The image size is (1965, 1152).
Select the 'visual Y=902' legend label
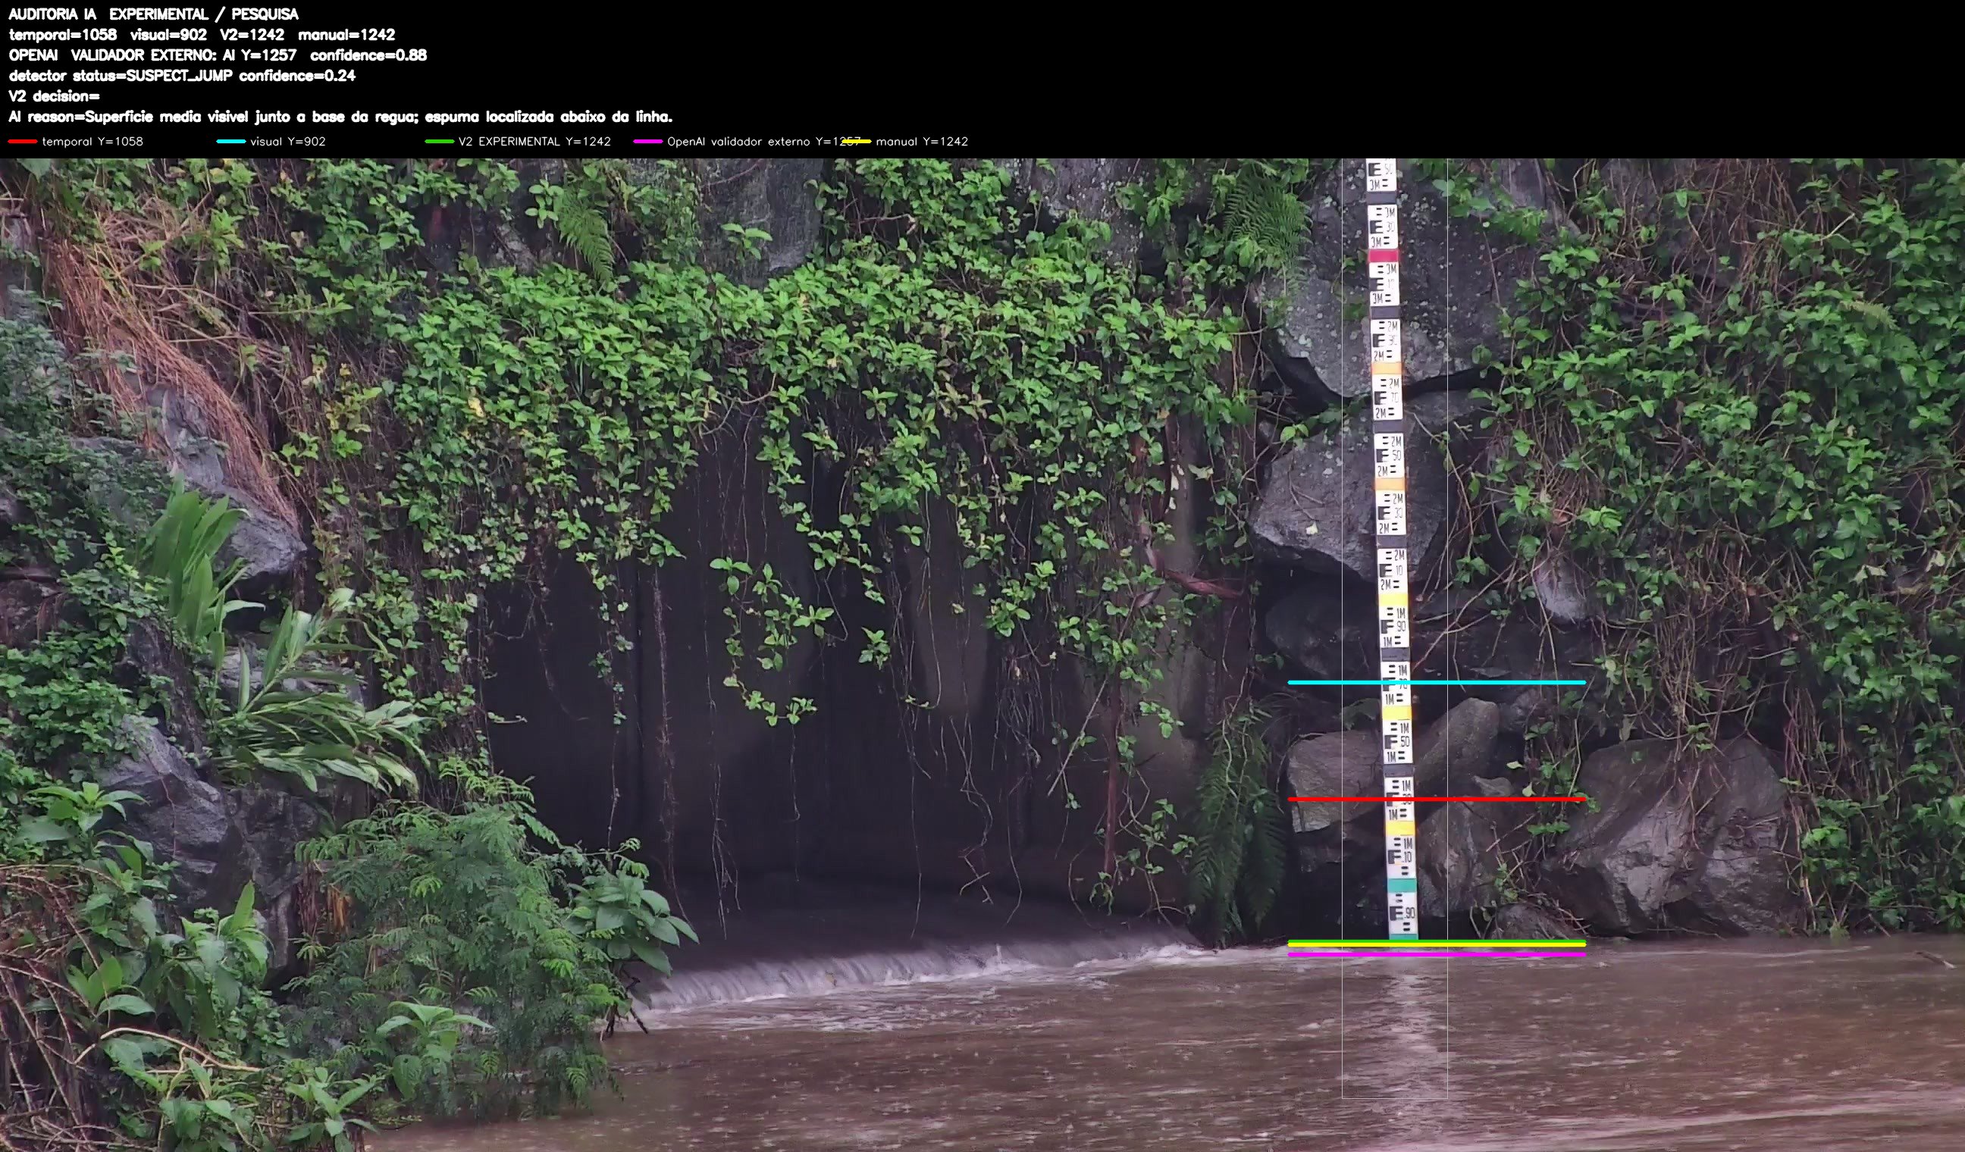(x=288, y=141)
